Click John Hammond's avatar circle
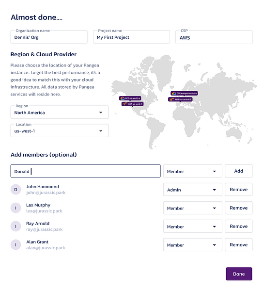Viewport: 263px width, 291px height. tap(16, 190)
